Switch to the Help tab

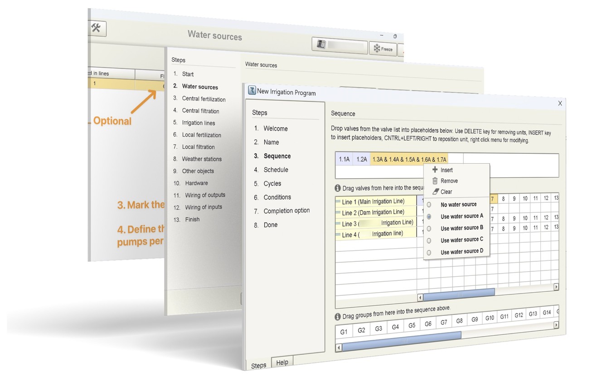point(282,362)
